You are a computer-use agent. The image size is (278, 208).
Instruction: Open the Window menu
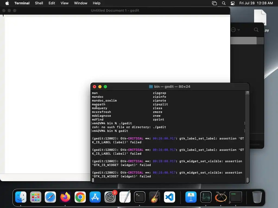coord(81,3)
